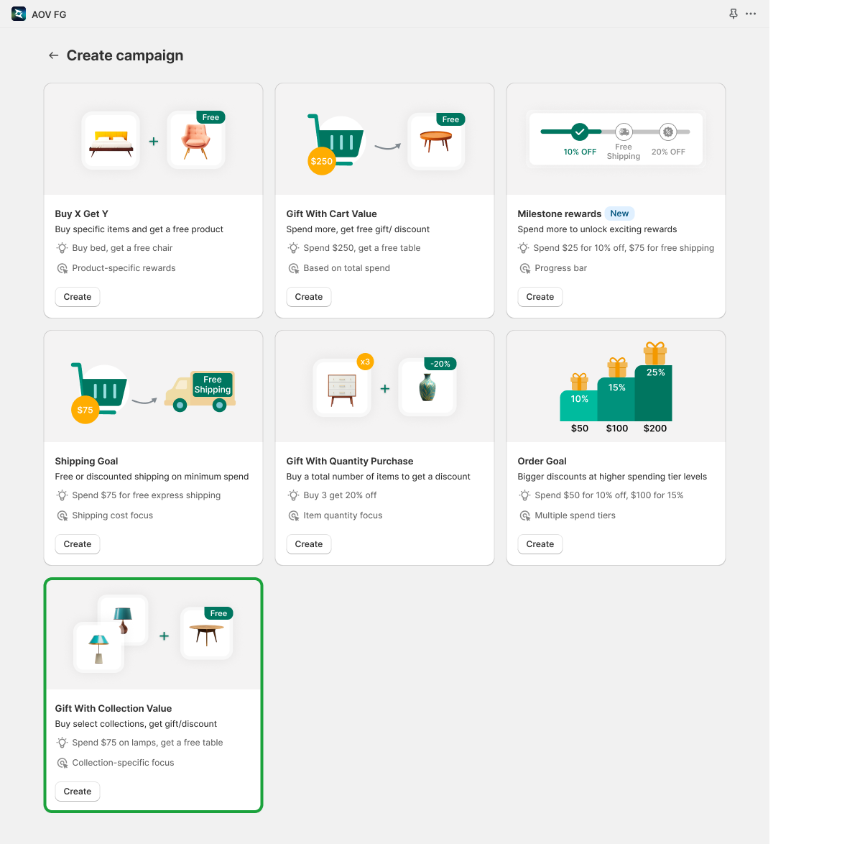
Task: Click the Shipping Goal truck illustration
Action: click(x=200, y=392)
